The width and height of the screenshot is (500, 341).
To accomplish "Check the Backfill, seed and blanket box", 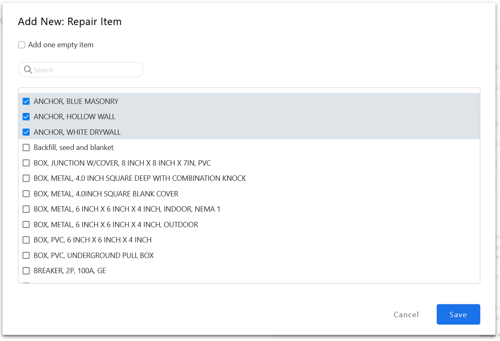I will click(26, 147).
